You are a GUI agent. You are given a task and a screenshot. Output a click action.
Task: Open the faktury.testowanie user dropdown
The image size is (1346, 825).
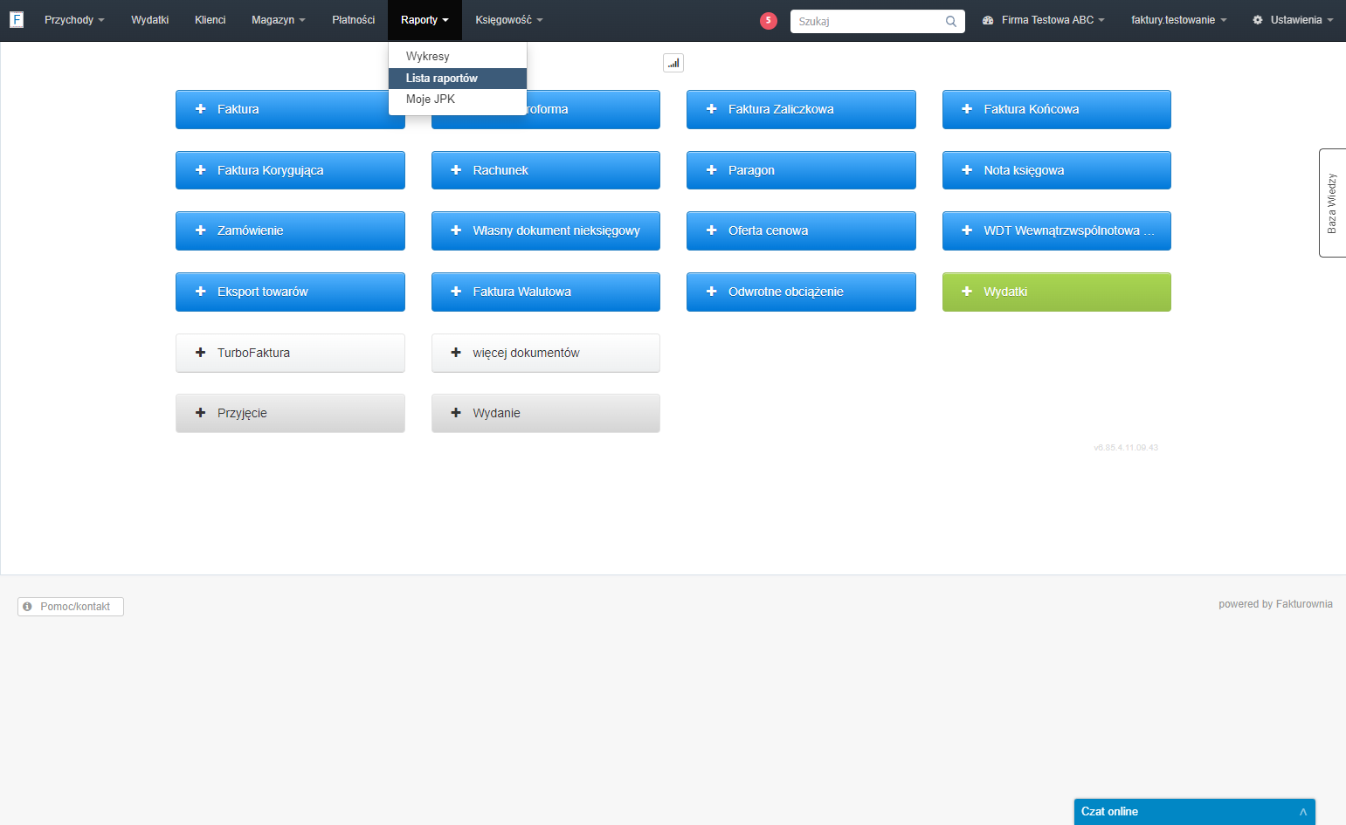pyautogui.click(x=1178, y=20)
